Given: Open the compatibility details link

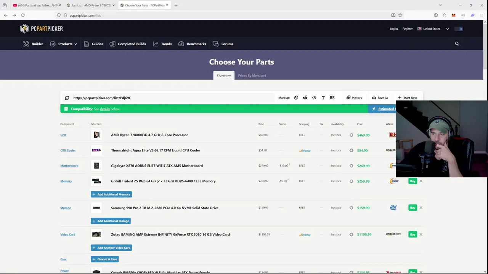Looking at the screenshot, I should pos(104,109).
